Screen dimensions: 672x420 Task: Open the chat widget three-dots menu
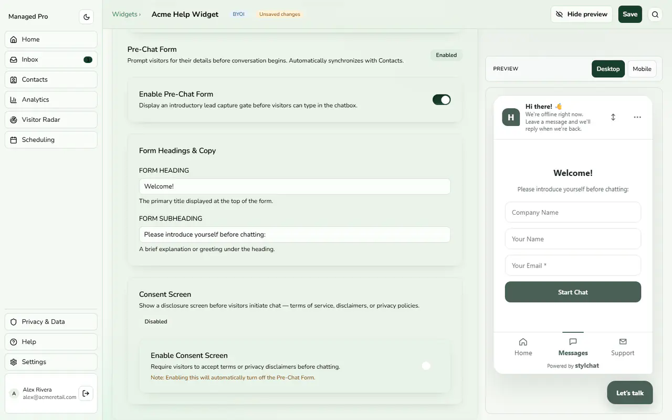coord(637,117)
